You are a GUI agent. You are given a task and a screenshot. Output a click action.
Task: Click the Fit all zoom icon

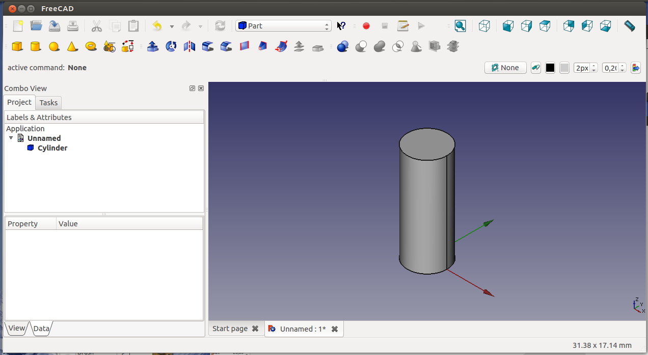pos(460,26)
